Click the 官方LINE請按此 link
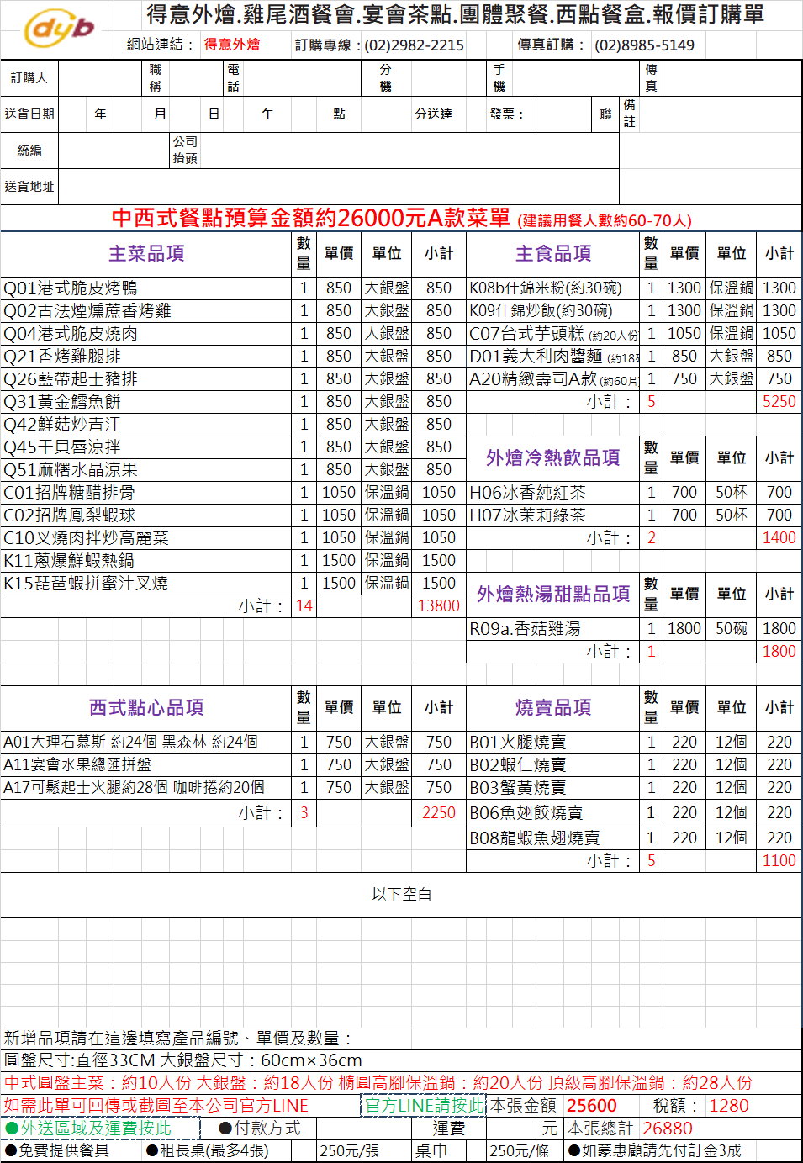Image resolution: width=803 pixels, height=1163 pixels. tap(425, 1105)
